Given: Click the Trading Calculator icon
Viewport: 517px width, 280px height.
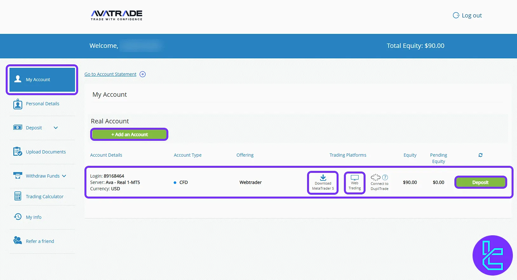Looking at the screenshot, I should [18, 196].
